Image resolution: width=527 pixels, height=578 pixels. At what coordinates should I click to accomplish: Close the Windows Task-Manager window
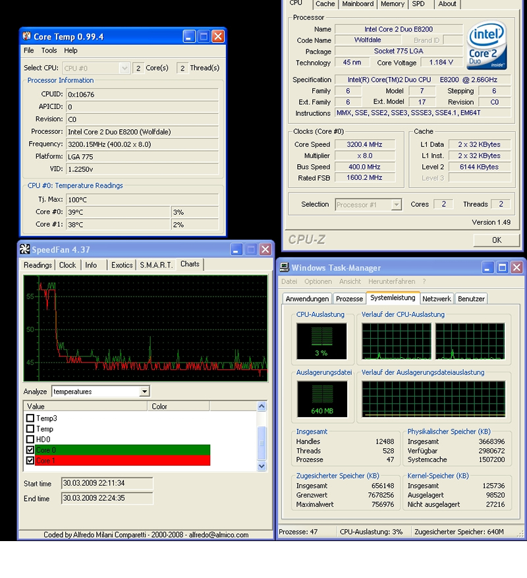[x=516, y=268]
